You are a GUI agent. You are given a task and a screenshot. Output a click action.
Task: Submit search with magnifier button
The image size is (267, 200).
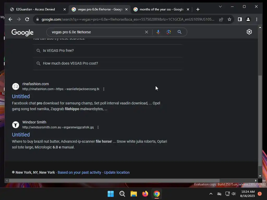coord(179,32)
